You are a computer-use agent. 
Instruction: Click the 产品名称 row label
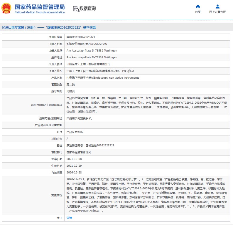tap(57, 78)
